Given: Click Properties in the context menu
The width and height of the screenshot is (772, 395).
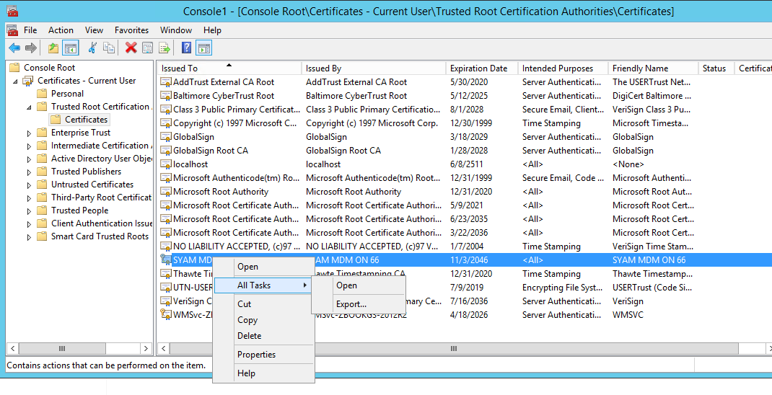Looking at the screenshot, I should click(256, 355).
